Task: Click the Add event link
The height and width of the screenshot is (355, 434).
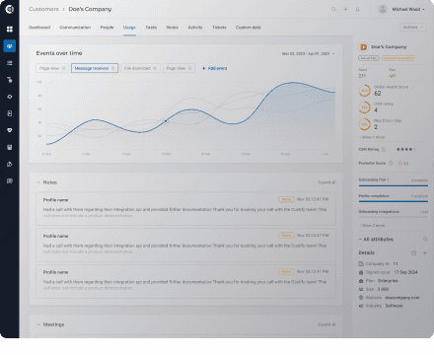Action: click(214, 68)
